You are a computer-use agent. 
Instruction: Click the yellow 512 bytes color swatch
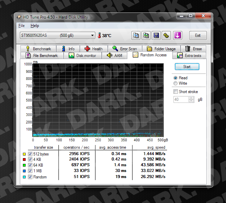coord(24,154)
